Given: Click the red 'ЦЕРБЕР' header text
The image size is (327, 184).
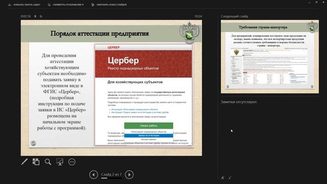Looking at the screenshot, I should (113, 48).
